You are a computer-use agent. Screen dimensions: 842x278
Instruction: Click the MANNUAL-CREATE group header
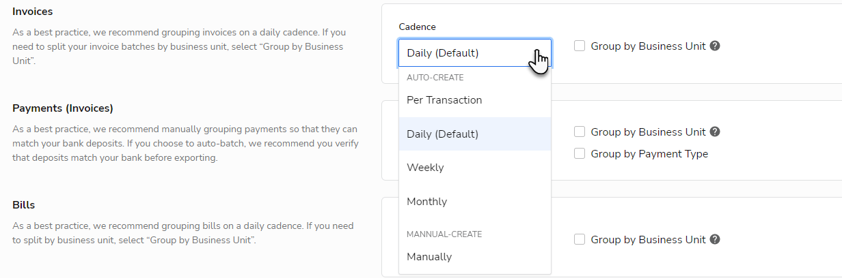(x=444, y=234)
